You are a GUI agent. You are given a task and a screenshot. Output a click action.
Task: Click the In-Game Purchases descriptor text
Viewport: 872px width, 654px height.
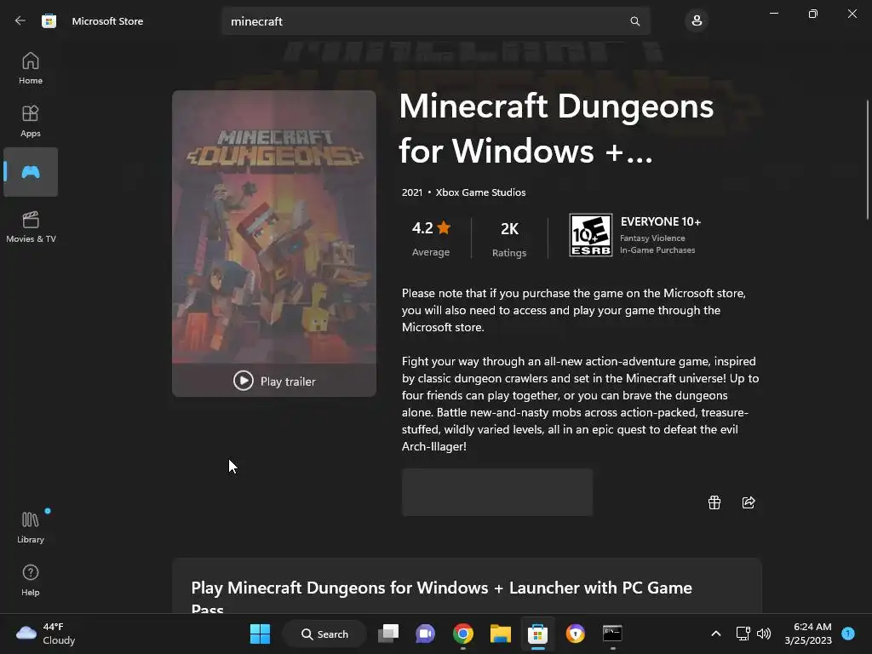pyautogui.click(x=657, y=250)
